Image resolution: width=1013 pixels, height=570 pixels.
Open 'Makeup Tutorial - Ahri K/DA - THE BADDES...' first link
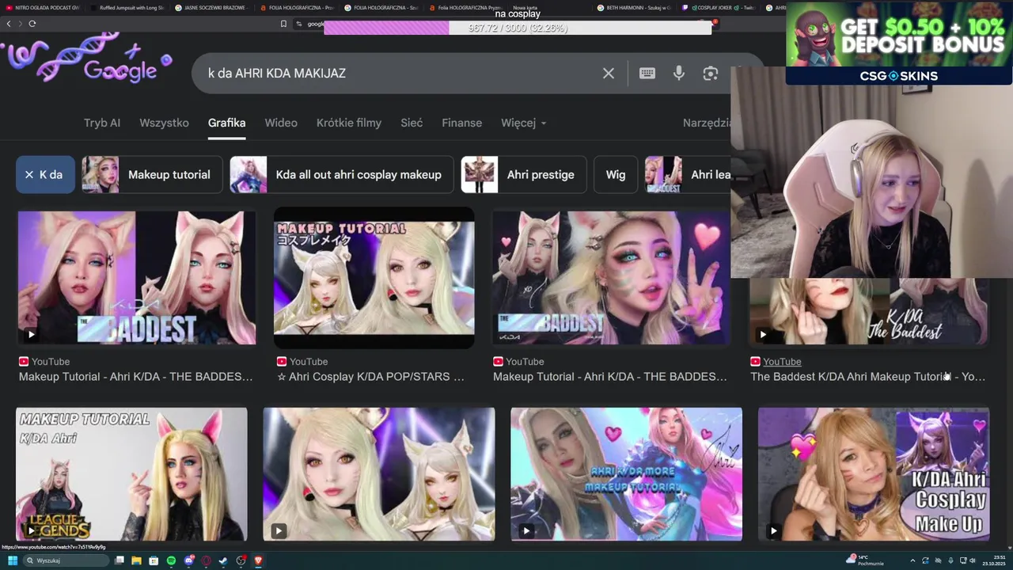[135, 377]
